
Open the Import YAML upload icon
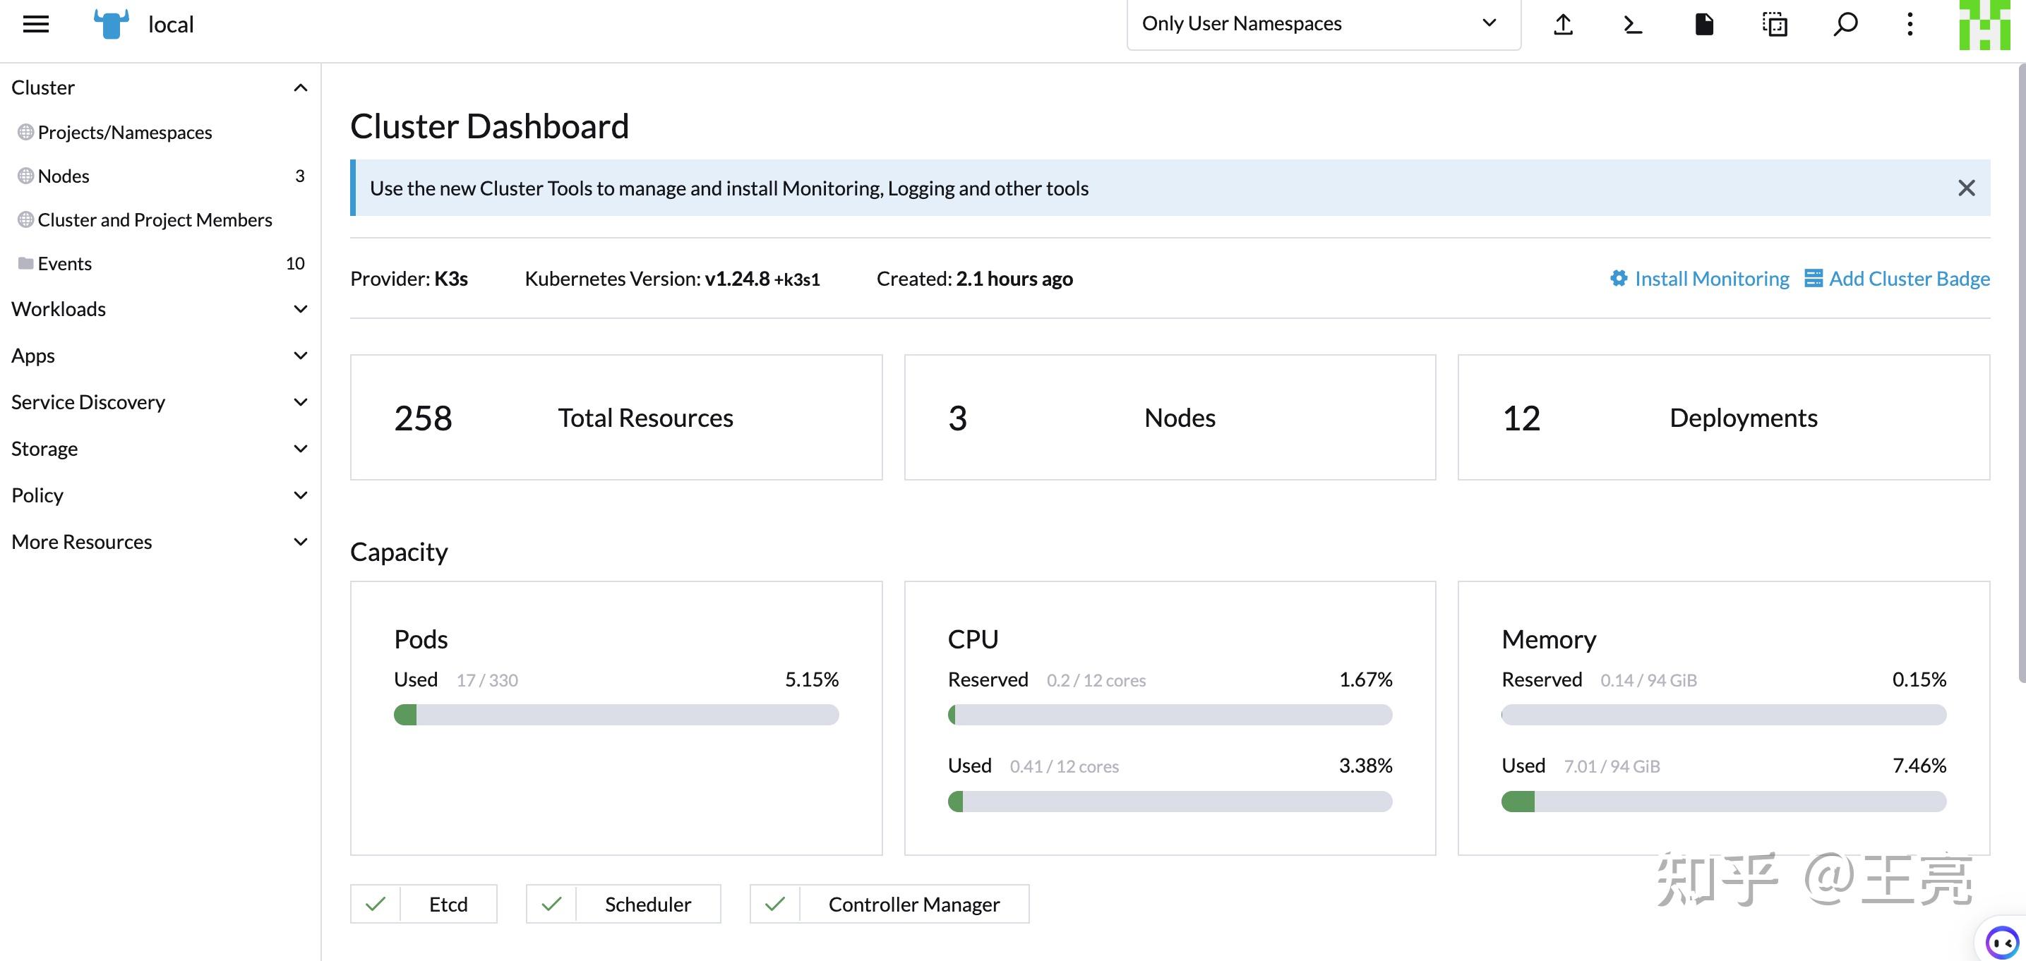[1562, 25]
